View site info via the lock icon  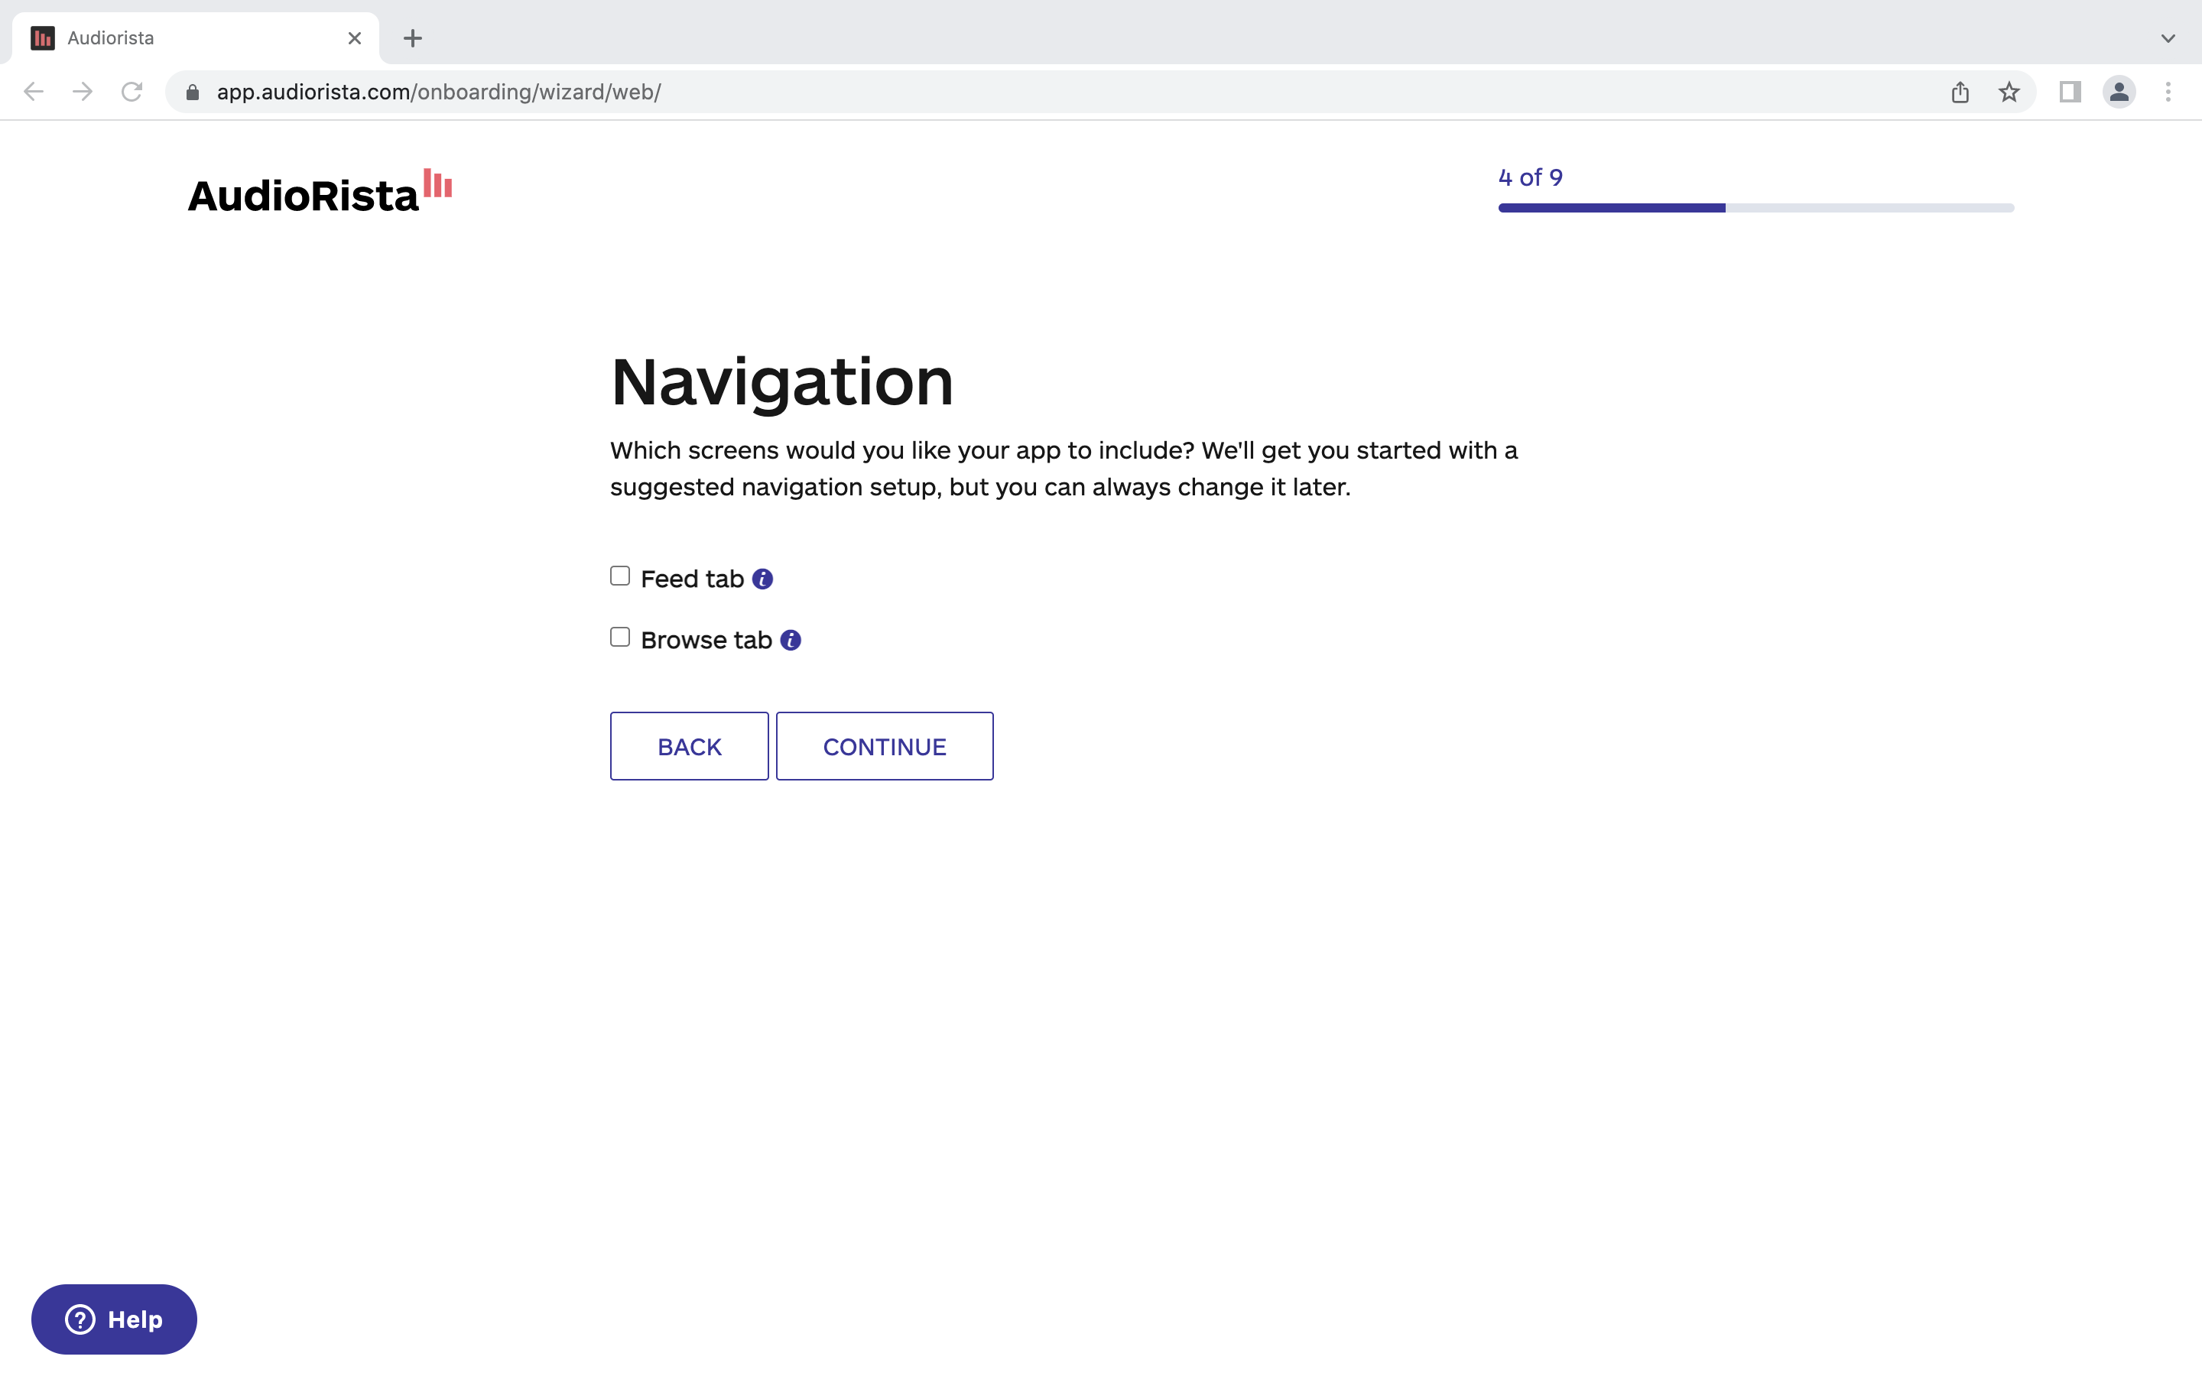tap(192, 92)
